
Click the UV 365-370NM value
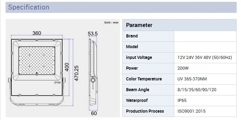coord(192,79)
